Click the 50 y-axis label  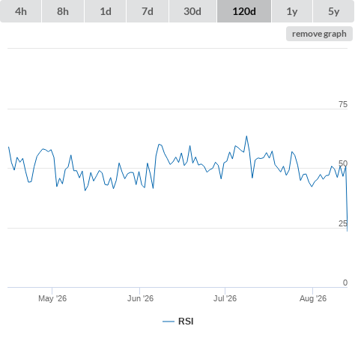pyautogui.click(x=343, y=163)
